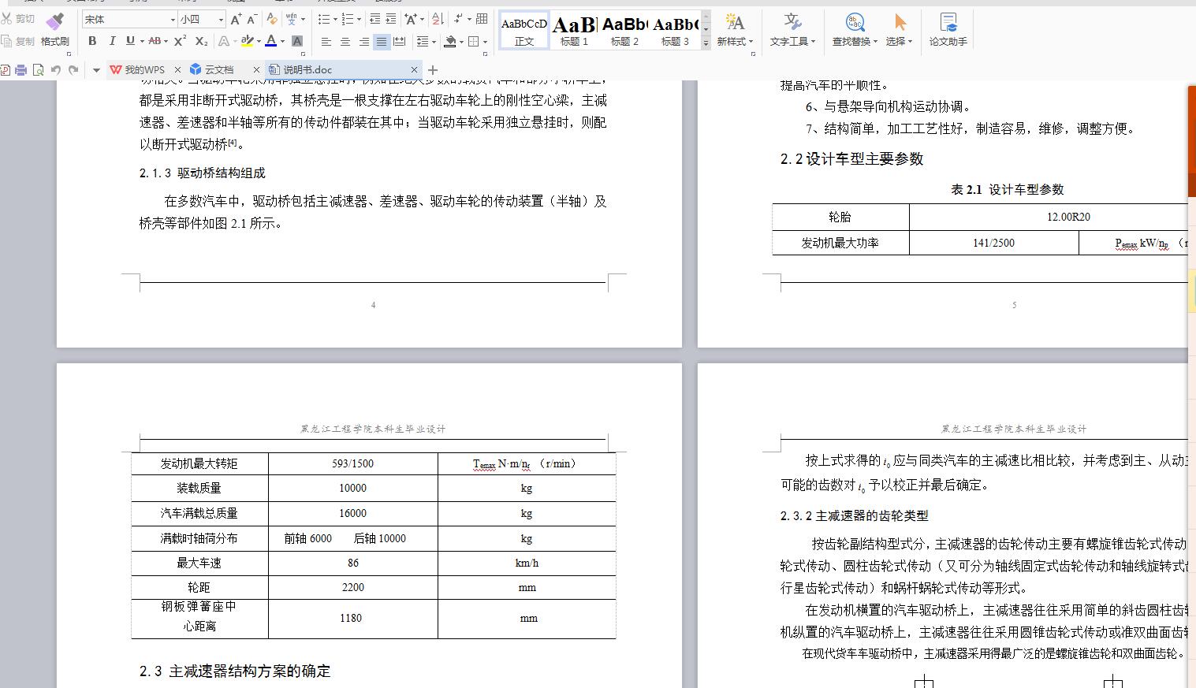Decrease paragraph indent
Image resolution: width=1196 pixels, height=688 pixels.
click(x=375, y=19)
